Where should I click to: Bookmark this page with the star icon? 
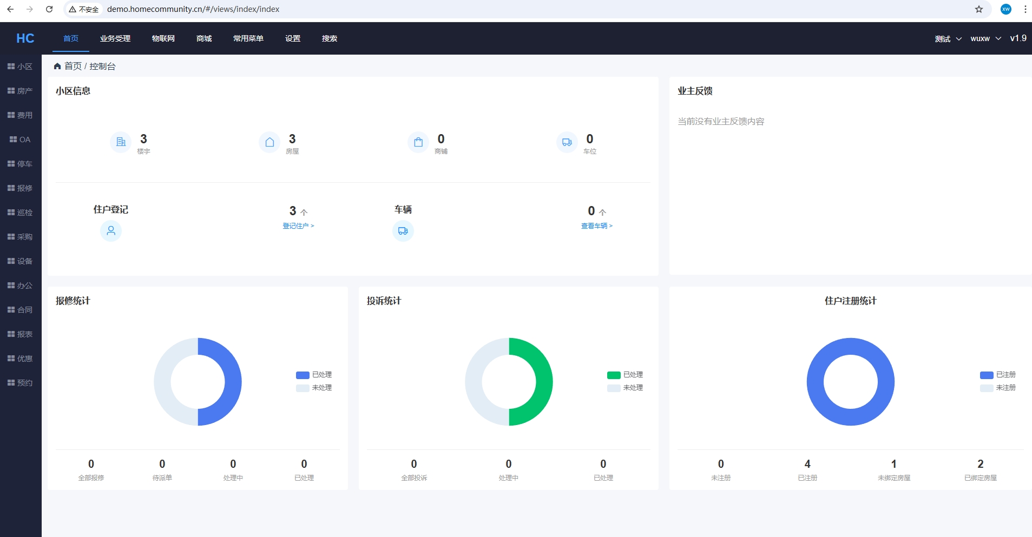[x=979, y=9]
